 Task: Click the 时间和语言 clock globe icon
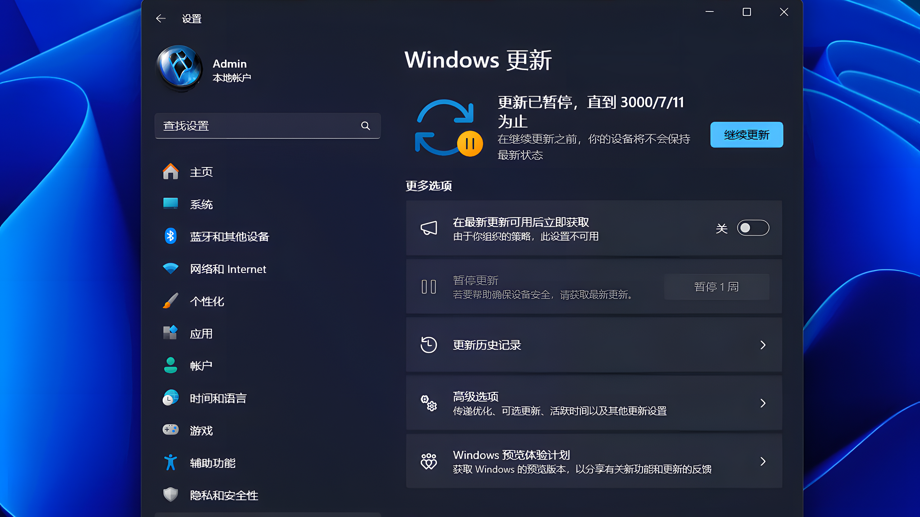point(171,398)
